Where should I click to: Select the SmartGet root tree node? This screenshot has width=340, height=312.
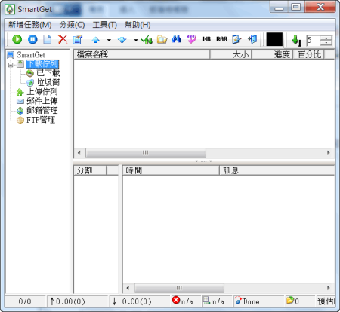click(31, 55)
